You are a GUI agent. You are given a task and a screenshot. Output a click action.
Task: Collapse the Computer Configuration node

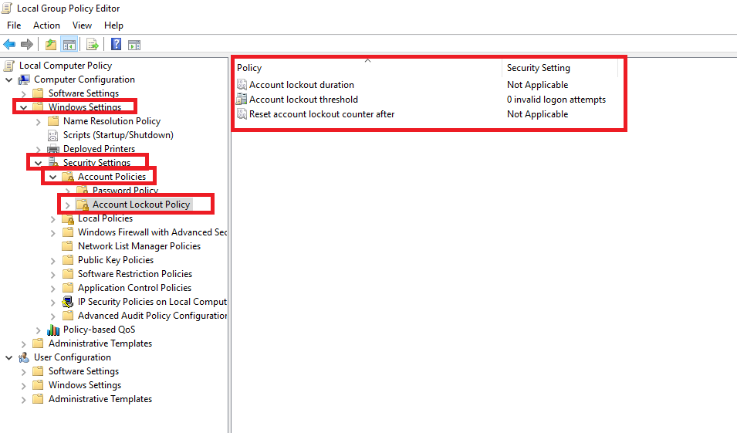[9, 79]
